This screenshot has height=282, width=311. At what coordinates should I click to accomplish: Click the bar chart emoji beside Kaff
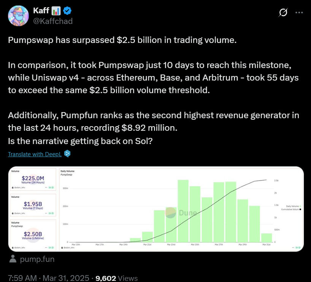(56, 11)
